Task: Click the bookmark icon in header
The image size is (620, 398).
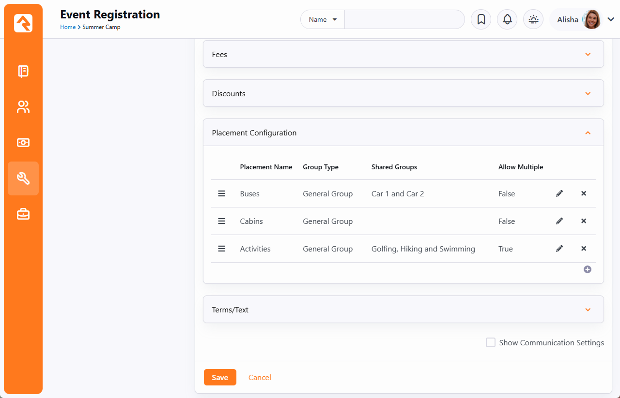Action: click(x=481, y=19)
